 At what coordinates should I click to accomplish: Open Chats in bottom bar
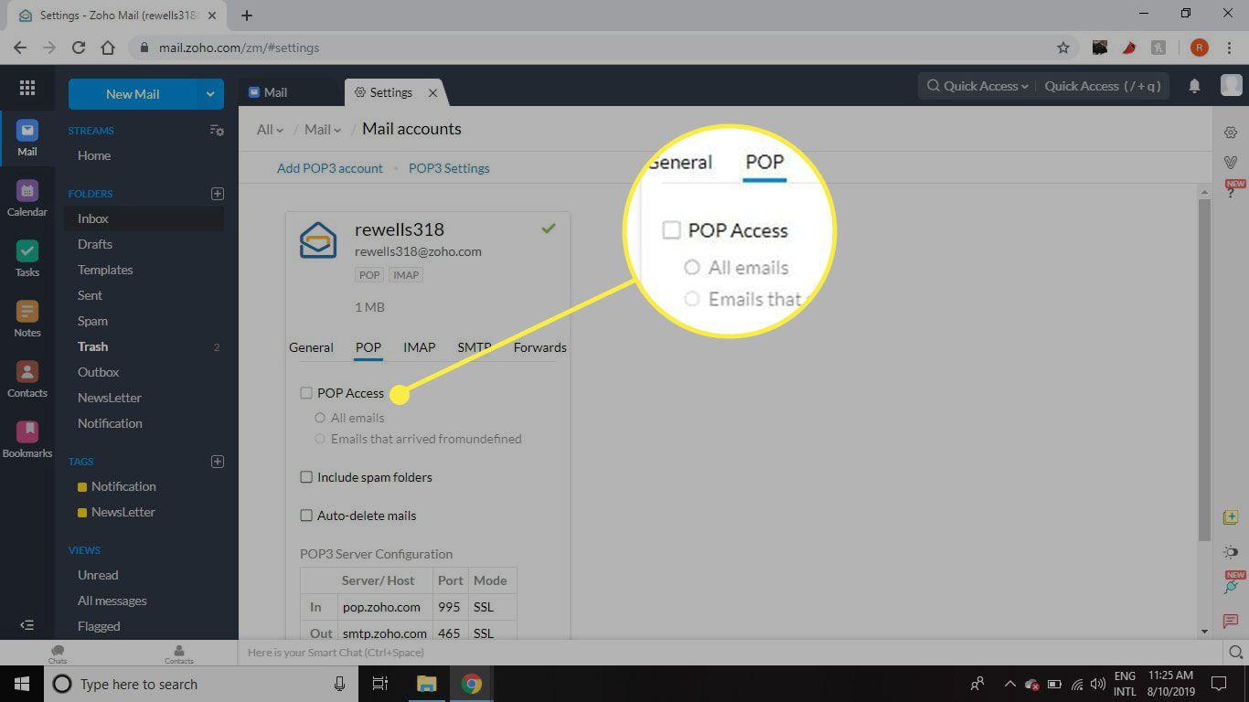58,654
